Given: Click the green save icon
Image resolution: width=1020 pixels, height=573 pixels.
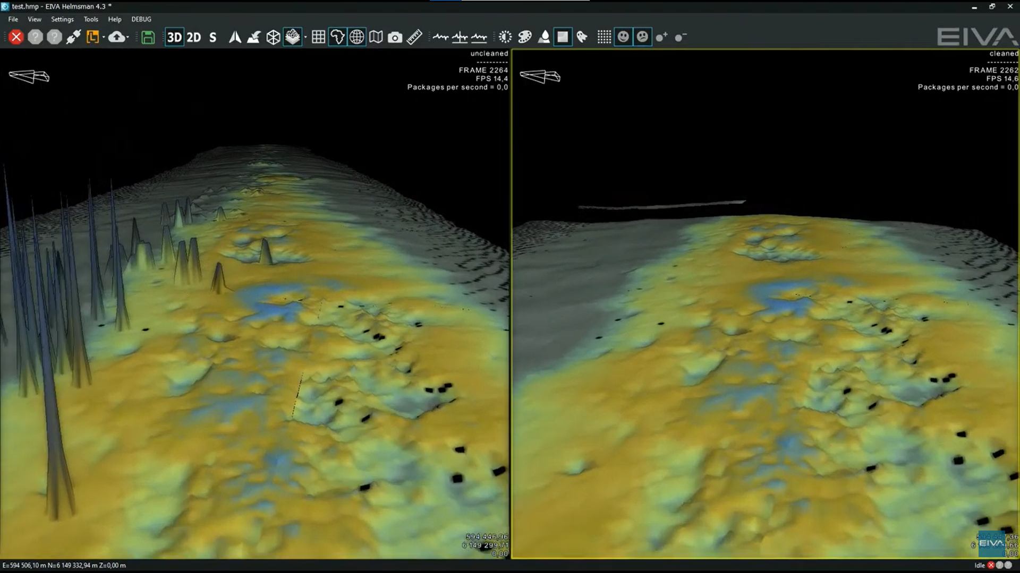Looking at the screenshot, I should click(148, 37).
